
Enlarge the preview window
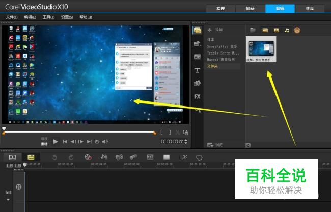pyautogui.click(x=185, y=132)
